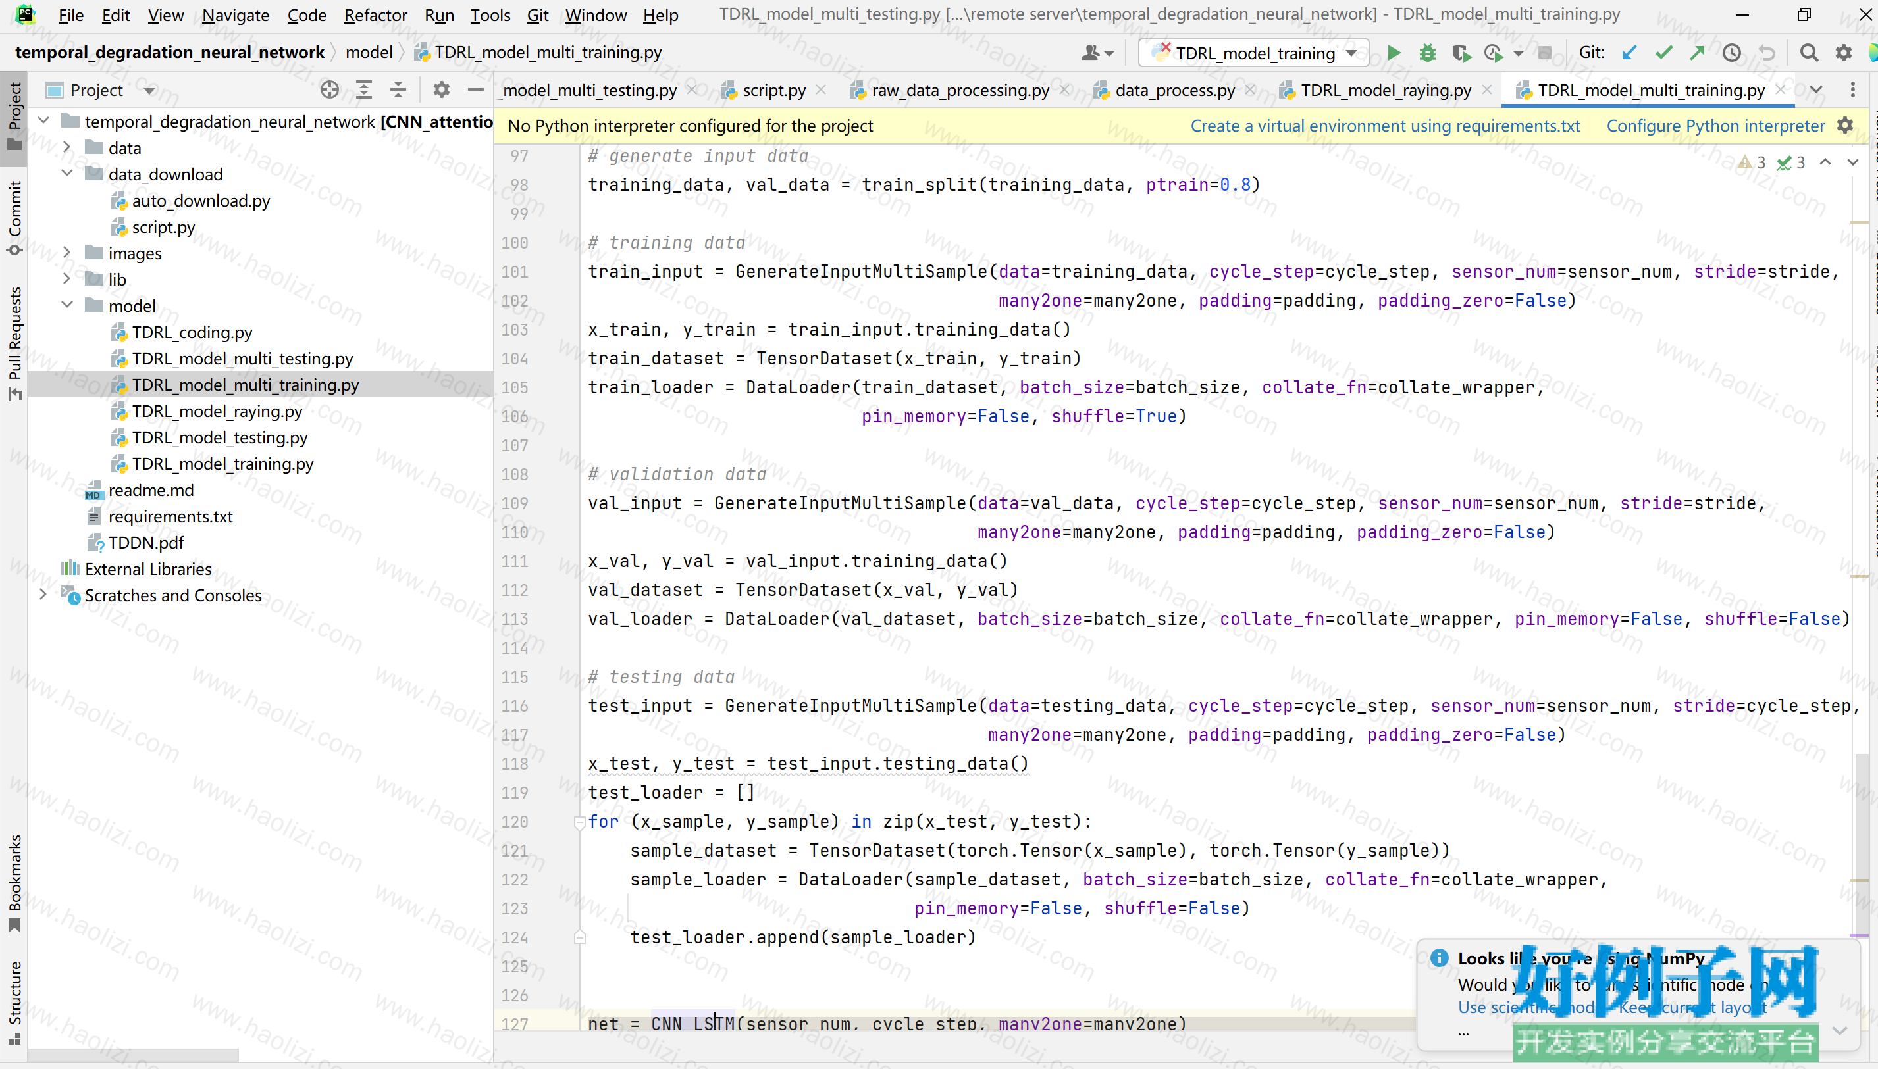Collapse the model folder
The width and height of the screenshot is (1878, 1069).
[67, 305]
